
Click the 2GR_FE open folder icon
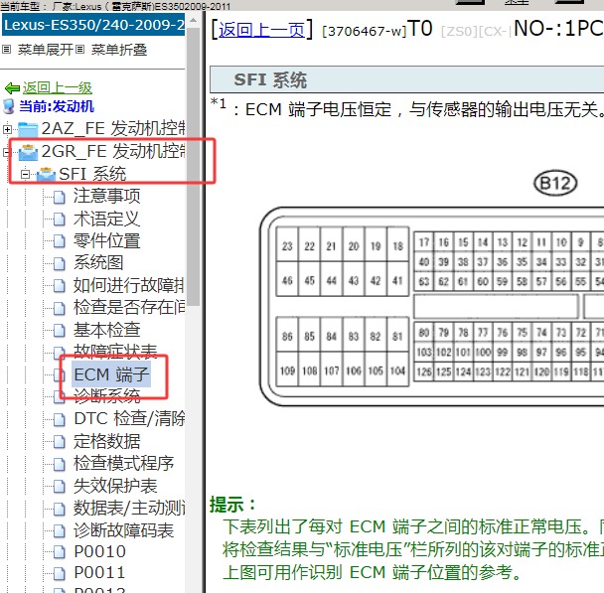coord(28,152)
